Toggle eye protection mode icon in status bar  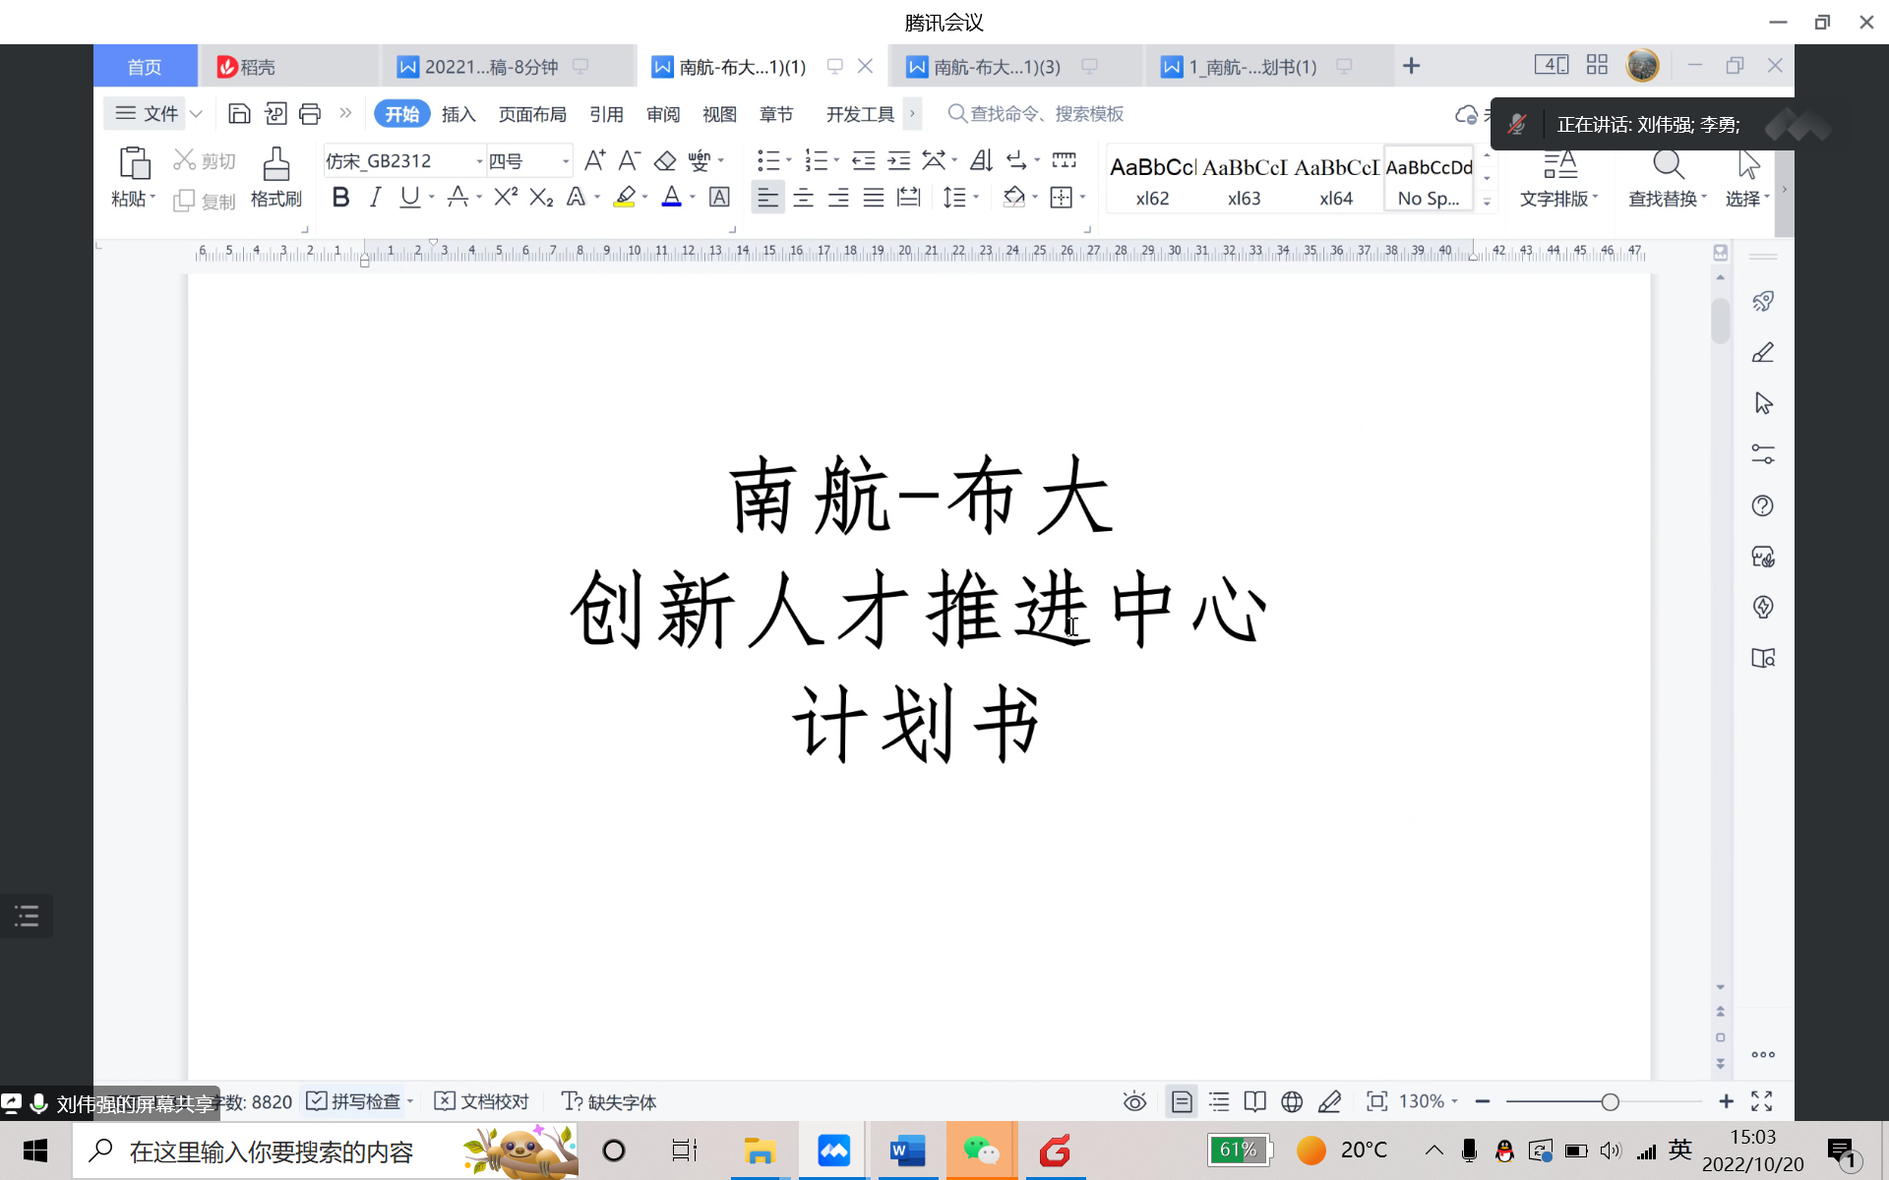1134,1101
